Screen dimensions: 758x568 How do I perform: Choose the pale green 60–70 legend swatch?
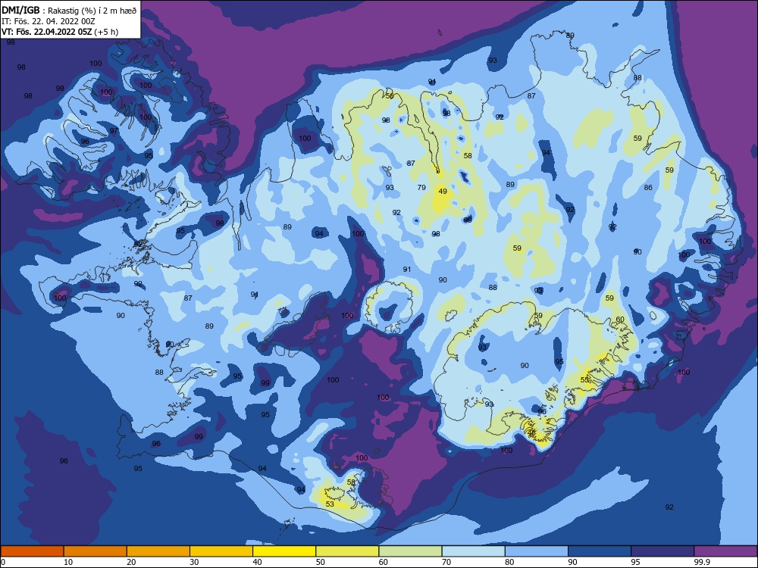tap(410, 551)
